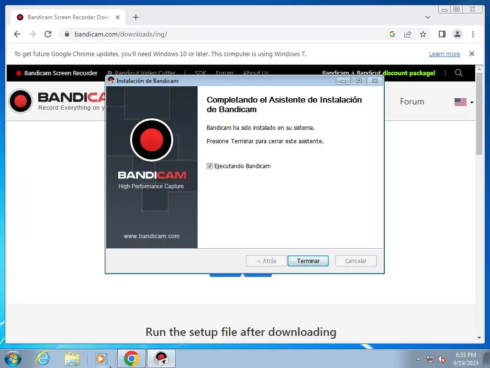Open Chrome tab search chevron
Viewport: 490px width, 368px height.
(x=428, y=17)
